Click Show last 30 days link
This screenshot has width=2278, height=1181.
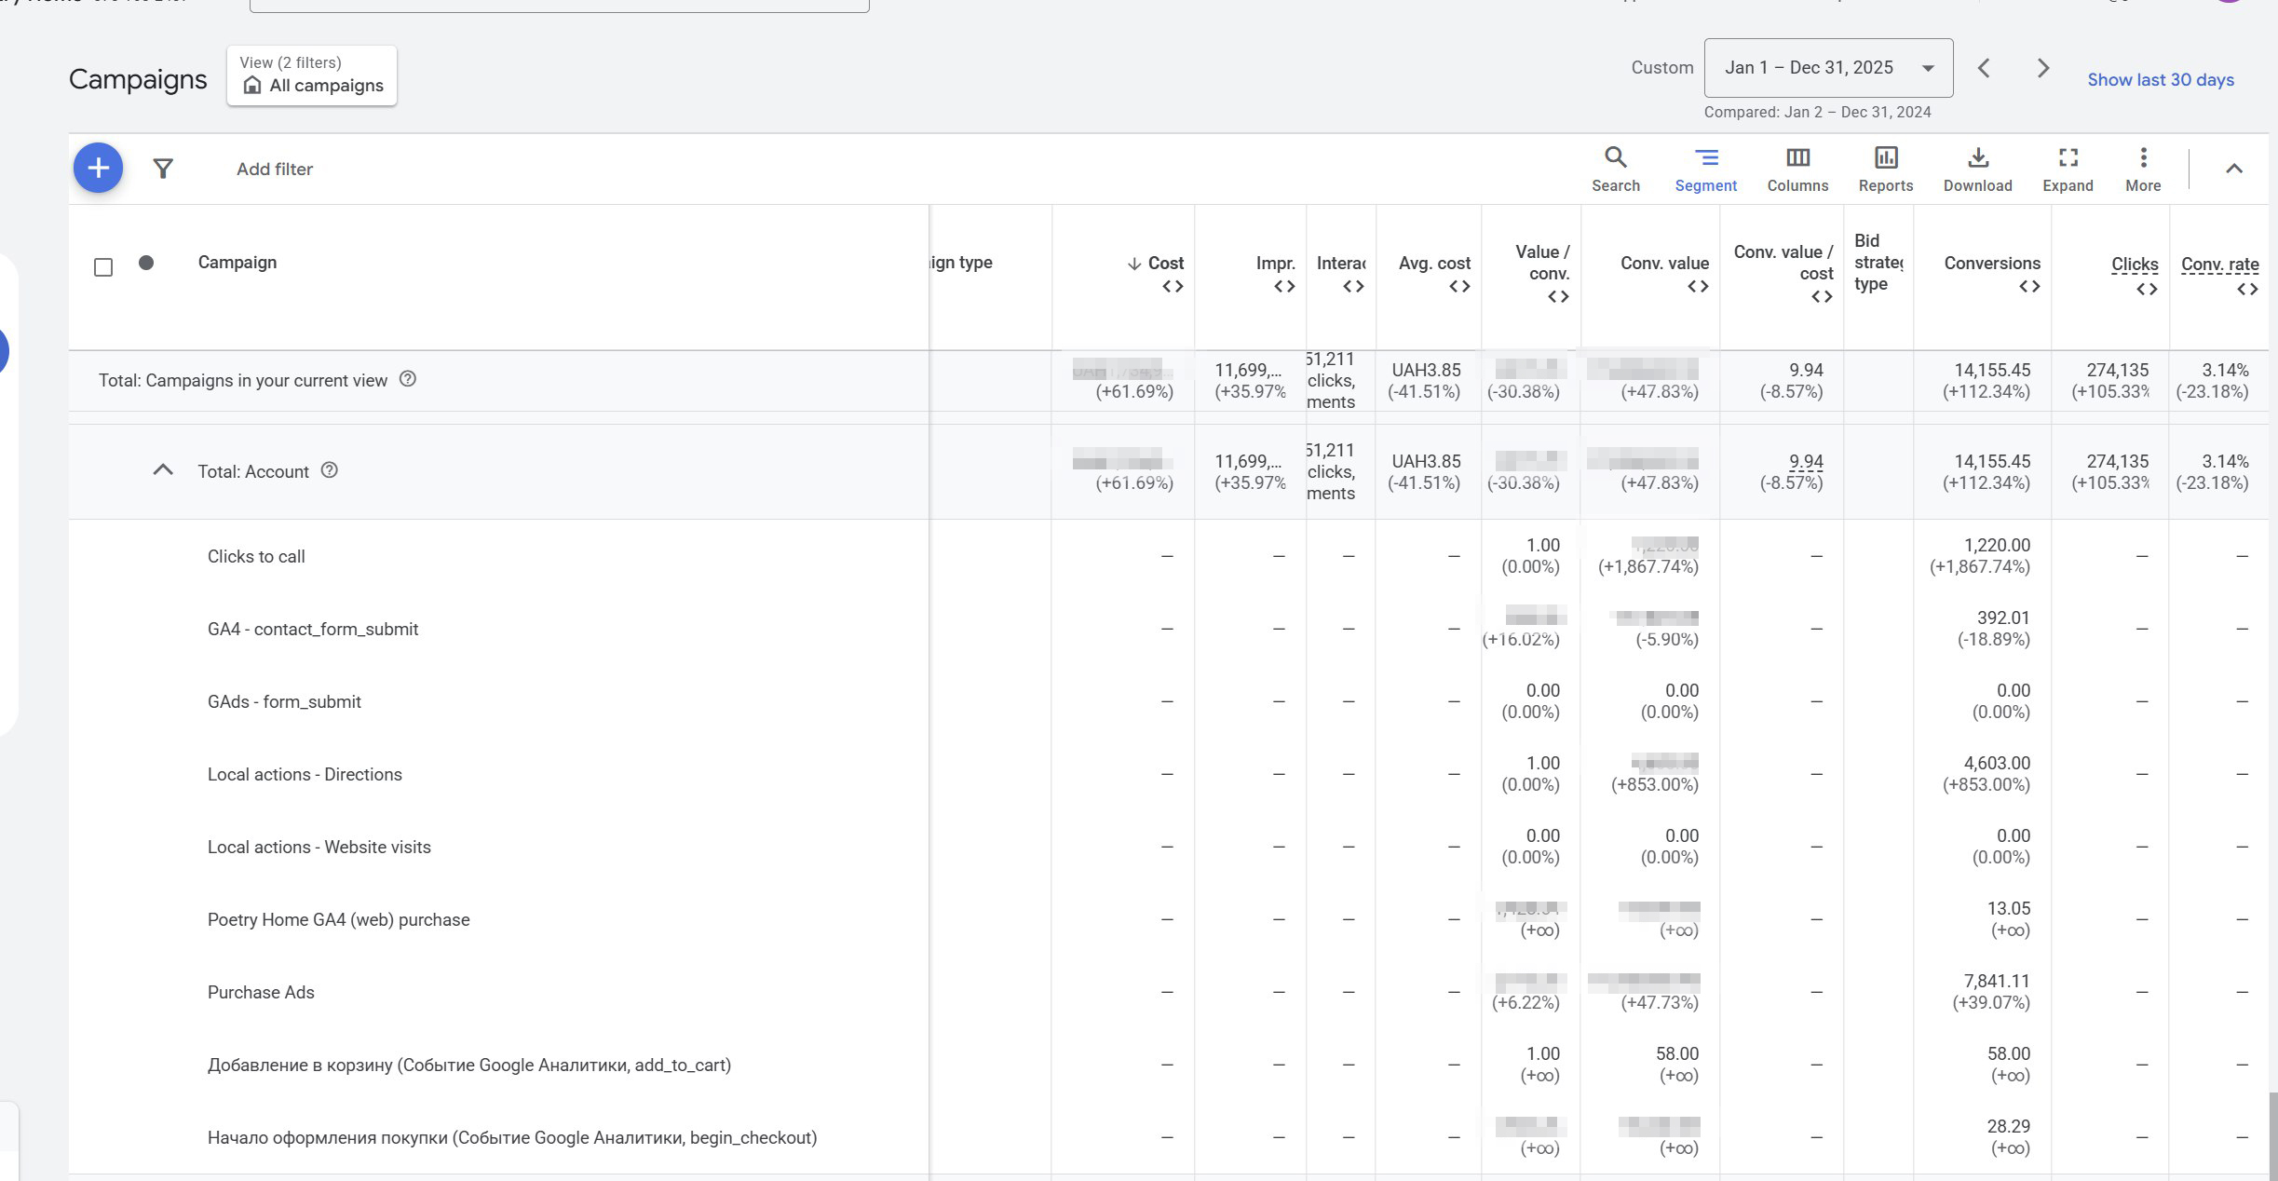tap(2160, 80)
